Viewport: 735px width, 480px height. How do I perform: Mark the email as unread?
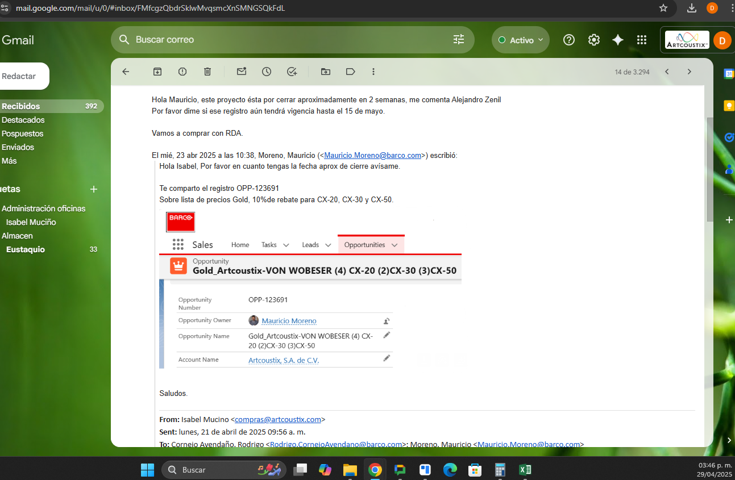(242, 72)
